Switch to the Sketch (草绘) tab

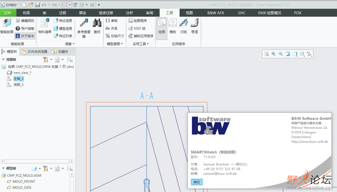coord(83,13)
